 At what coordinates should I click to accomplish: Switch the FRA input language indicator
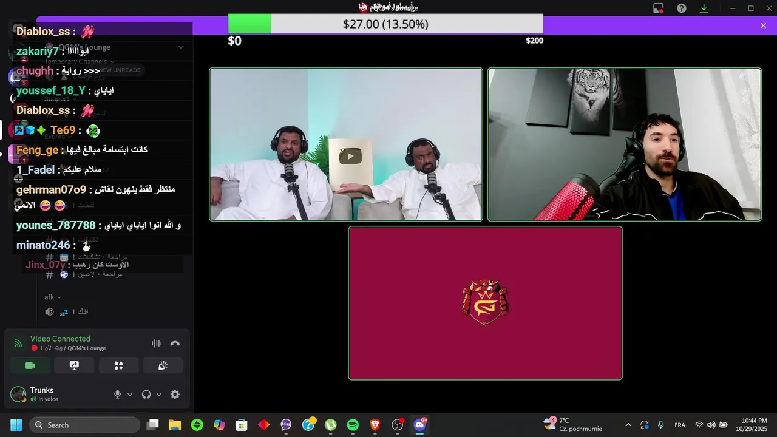(680, 425)
